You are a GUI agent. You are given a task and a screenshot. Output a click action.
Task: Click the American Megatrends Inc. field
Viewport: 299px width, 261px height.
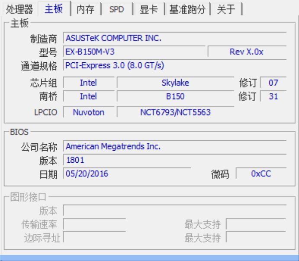[175, 146]
